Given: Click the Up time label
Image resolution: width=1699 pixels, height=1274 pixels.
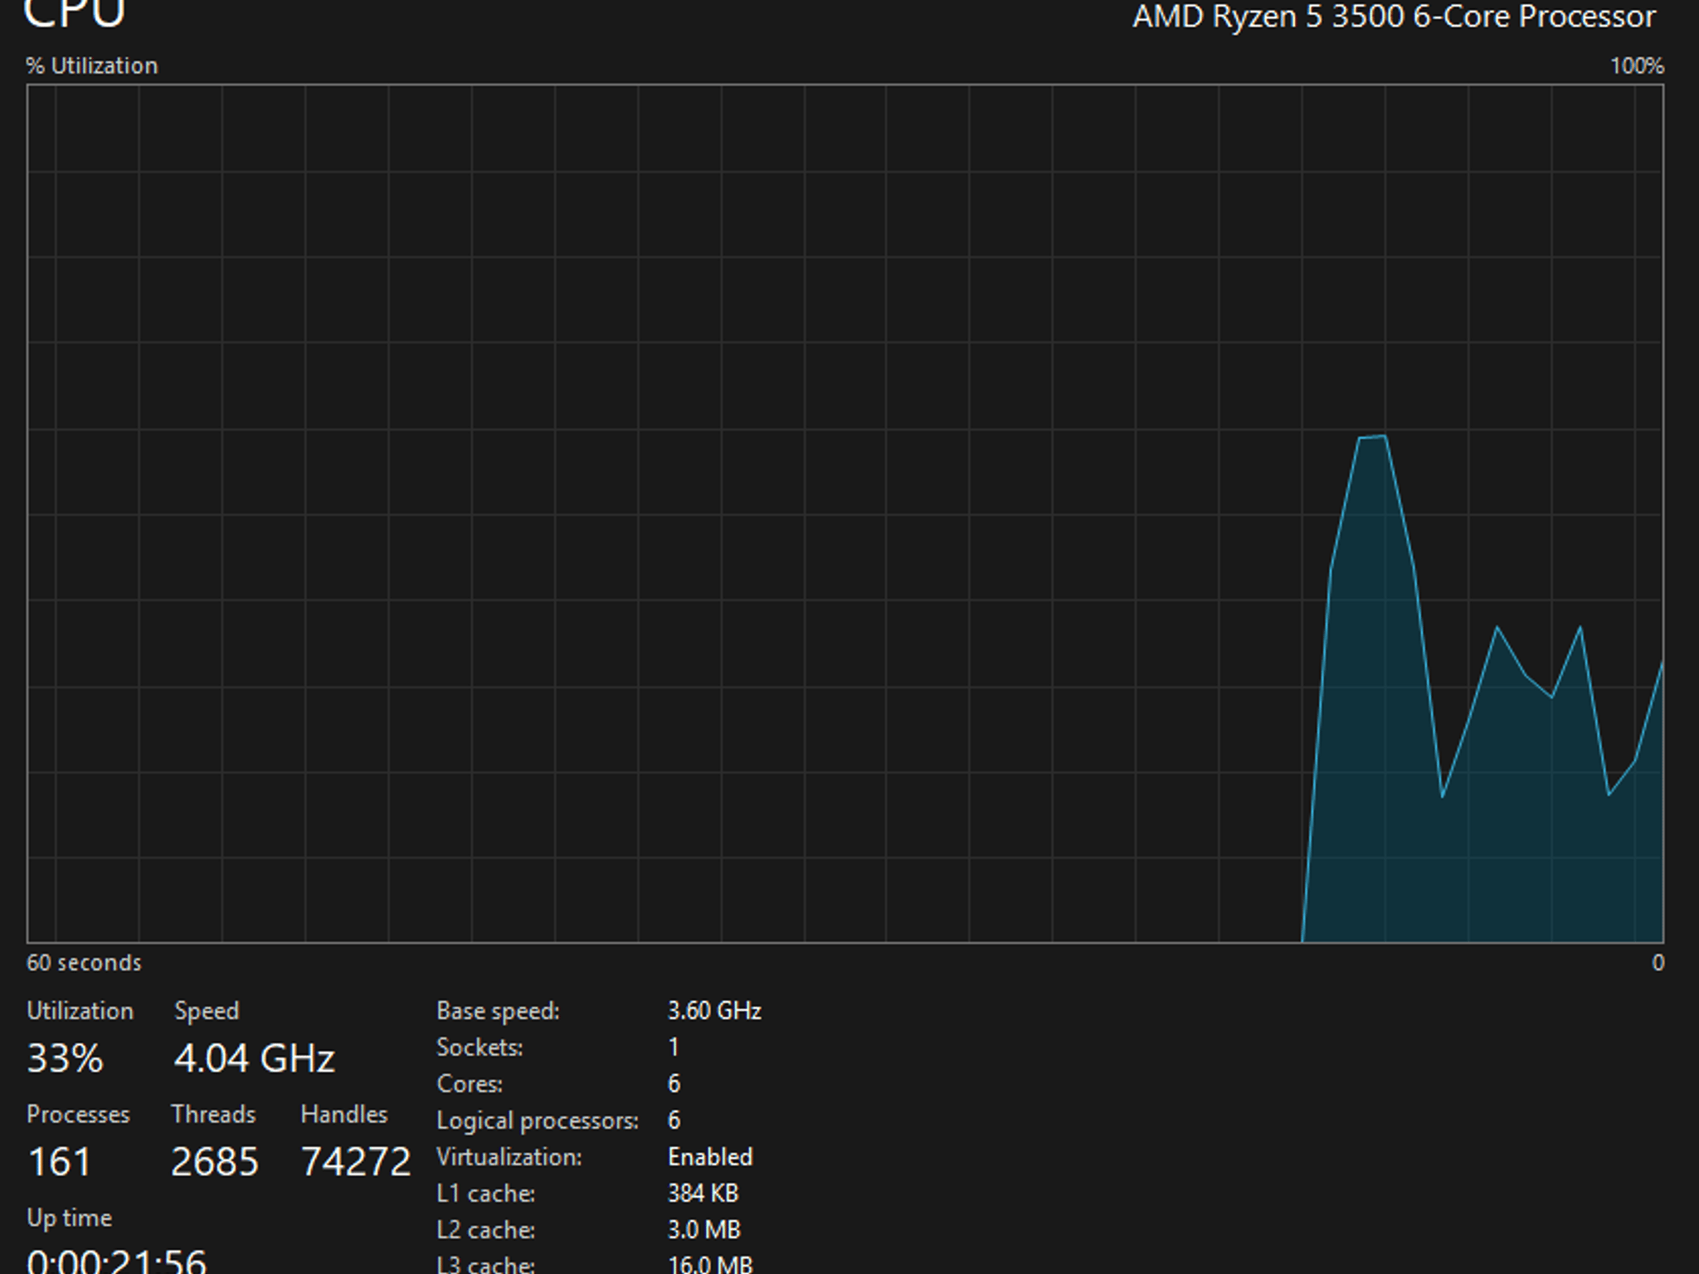Looking at the screenshot, I should coord(70,1218).
